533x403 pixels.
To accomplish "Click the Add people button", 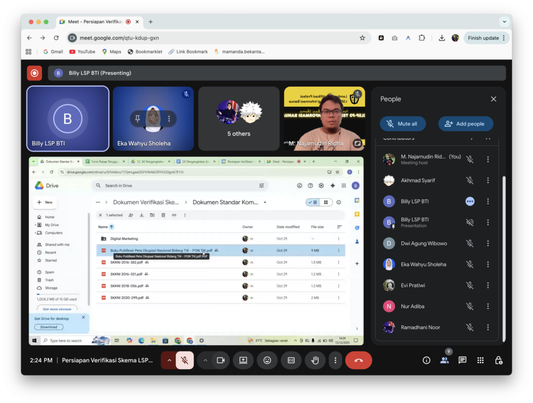I will pos(465,124).
